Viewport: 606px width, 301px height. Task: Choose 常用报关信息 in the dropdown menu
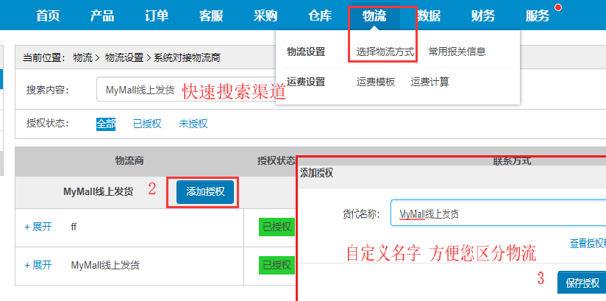click(x=457, y=52)
